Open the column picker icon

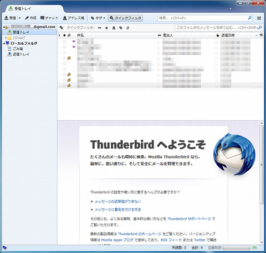261,35
